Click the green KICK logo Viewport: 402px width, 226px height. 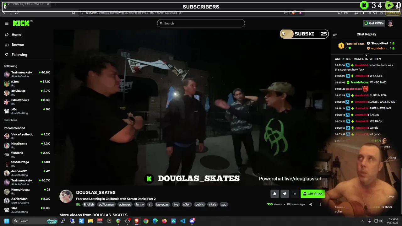tap(23, 23)
